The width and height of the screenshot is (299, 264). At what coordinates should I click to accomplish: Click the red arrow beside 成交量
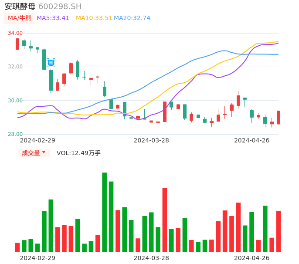[44, 153]
